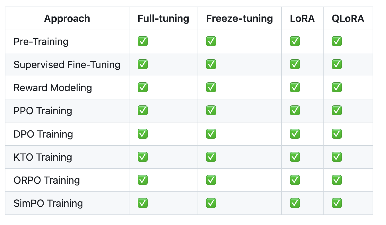Viewport: 386px width, 225px height.
Task: Click Pre-Training Full-tuning green checkmark
Action: coord(143,42)
